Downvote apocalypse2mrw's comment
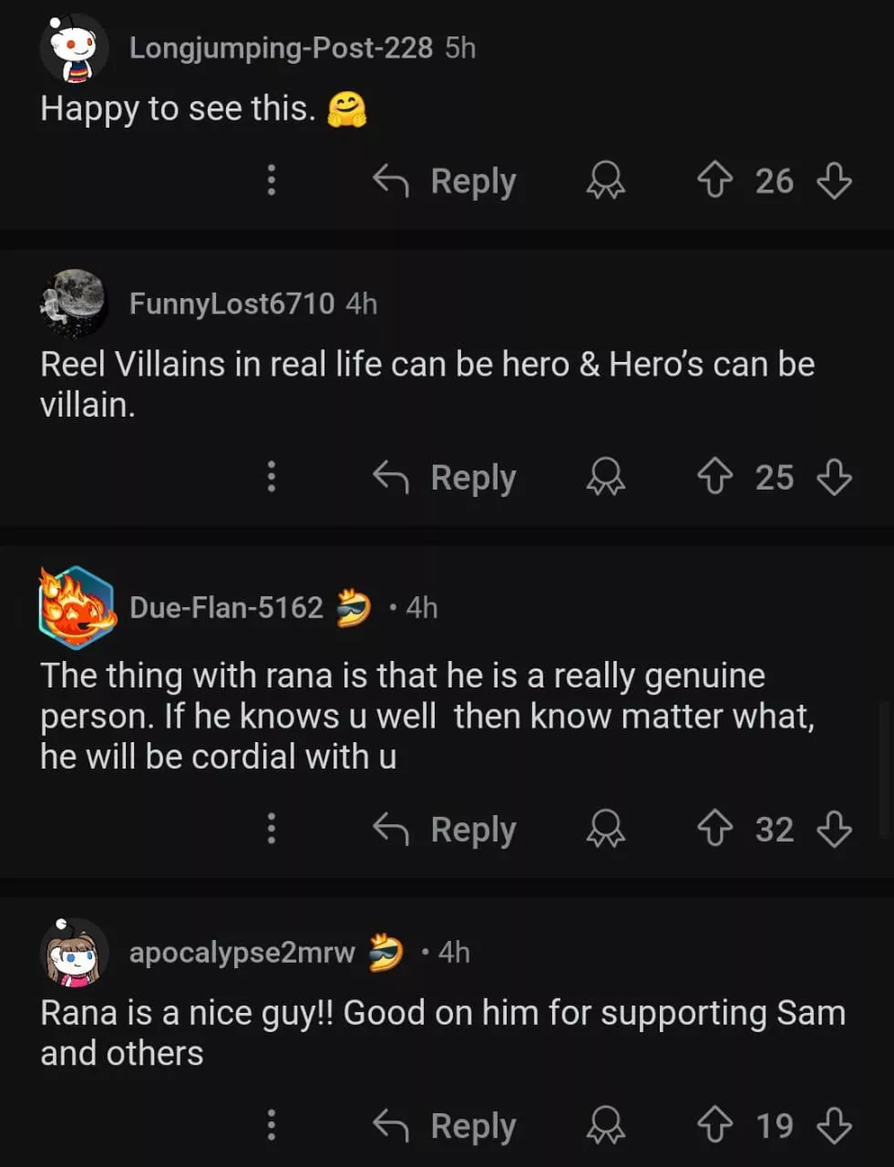The height and width of the screenshot is (1167, 894). 834,1126
